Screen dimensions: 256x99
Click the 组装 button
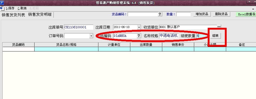tap(215, 36)
